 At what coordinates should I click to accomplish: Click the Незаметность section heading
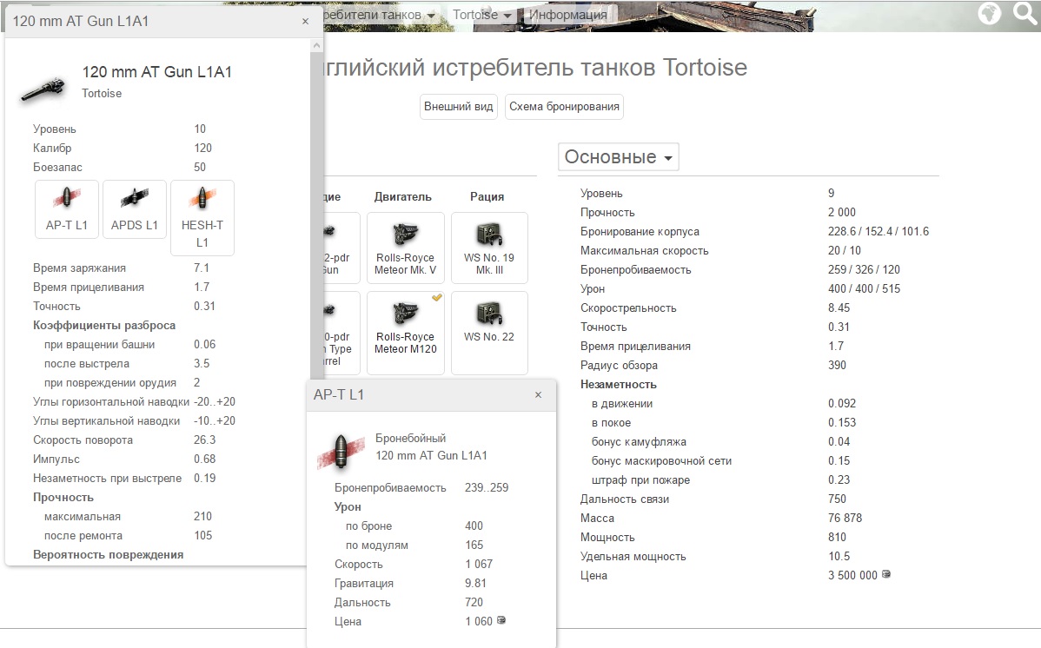tap(618, 385)
